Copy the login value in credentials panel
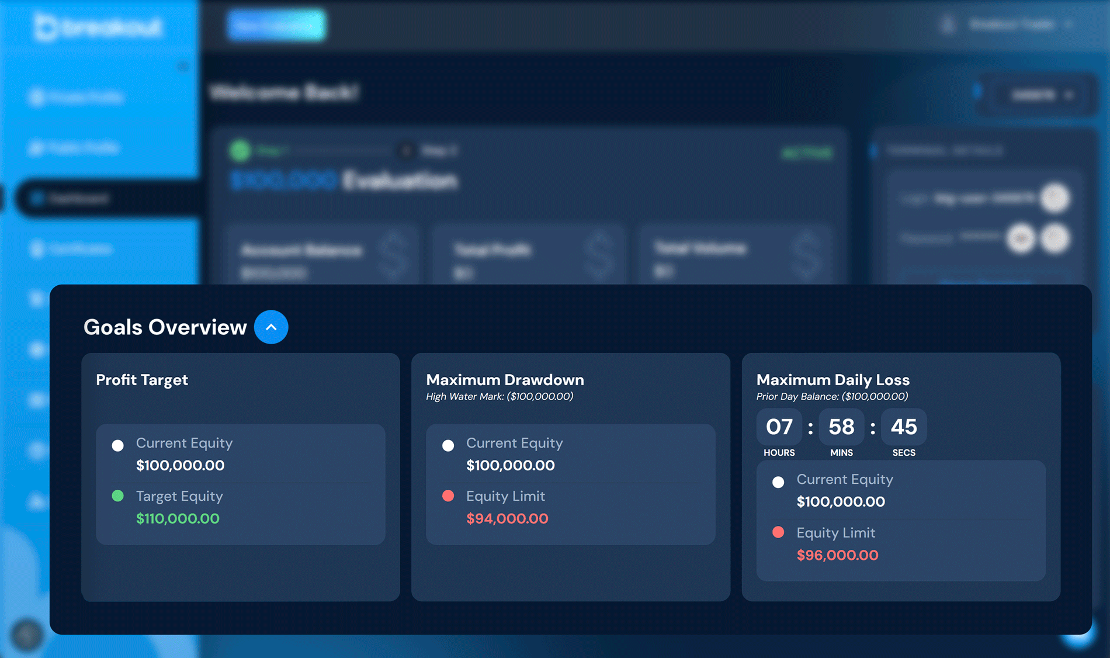Image resolution: width=1110 pixels, height=658 pixels. (1055, 198)
